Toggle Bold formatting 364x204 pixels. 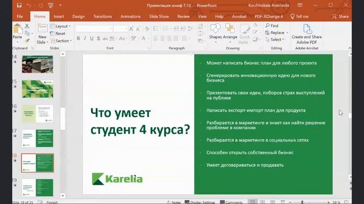click(78, 39)
